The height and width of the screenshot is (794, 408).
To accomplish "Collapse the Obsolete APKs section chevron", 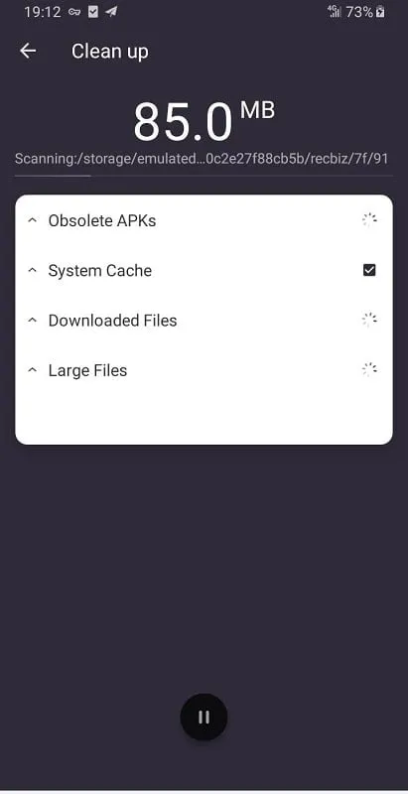I will [33, 220].
